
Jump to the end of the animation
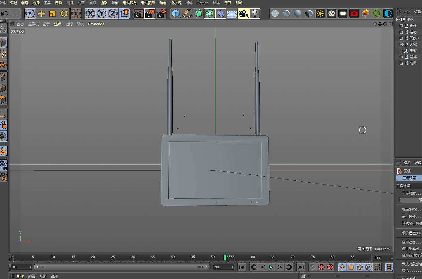click(x=301, y=267)
